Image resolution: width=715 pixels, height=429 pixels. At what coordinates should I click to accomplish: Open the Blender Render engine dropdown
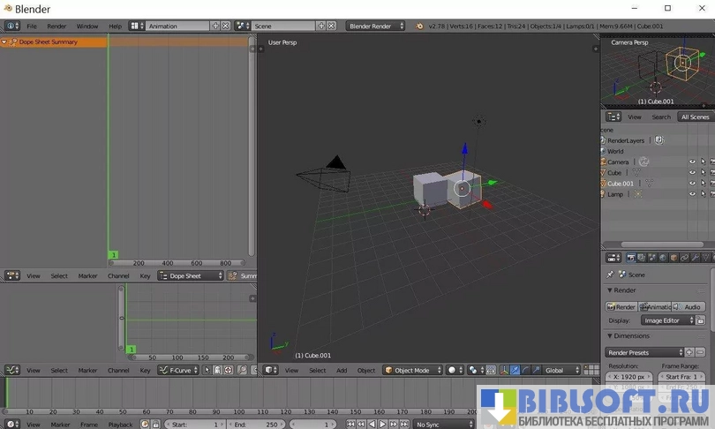(x=375, y=26)
